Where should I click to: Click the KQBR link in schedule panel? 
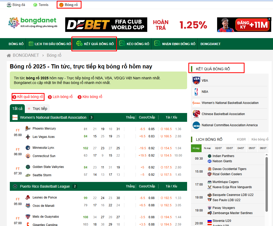[241, 139]
